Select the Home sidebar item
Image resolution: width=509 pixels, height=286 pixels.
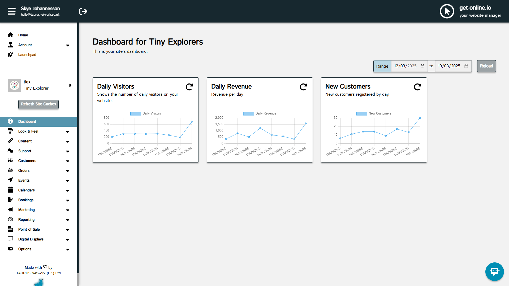coord(23,35)
